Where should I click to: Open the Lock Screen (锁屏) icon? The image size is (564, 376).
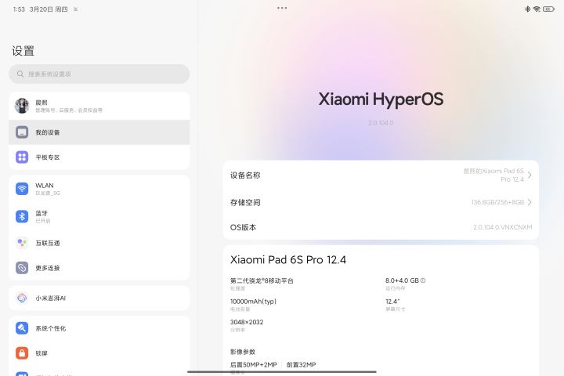tap(22, 353)
